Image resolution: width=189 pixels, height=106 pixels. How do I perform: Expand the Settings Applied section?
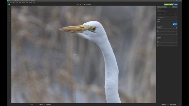click(161, 17)
